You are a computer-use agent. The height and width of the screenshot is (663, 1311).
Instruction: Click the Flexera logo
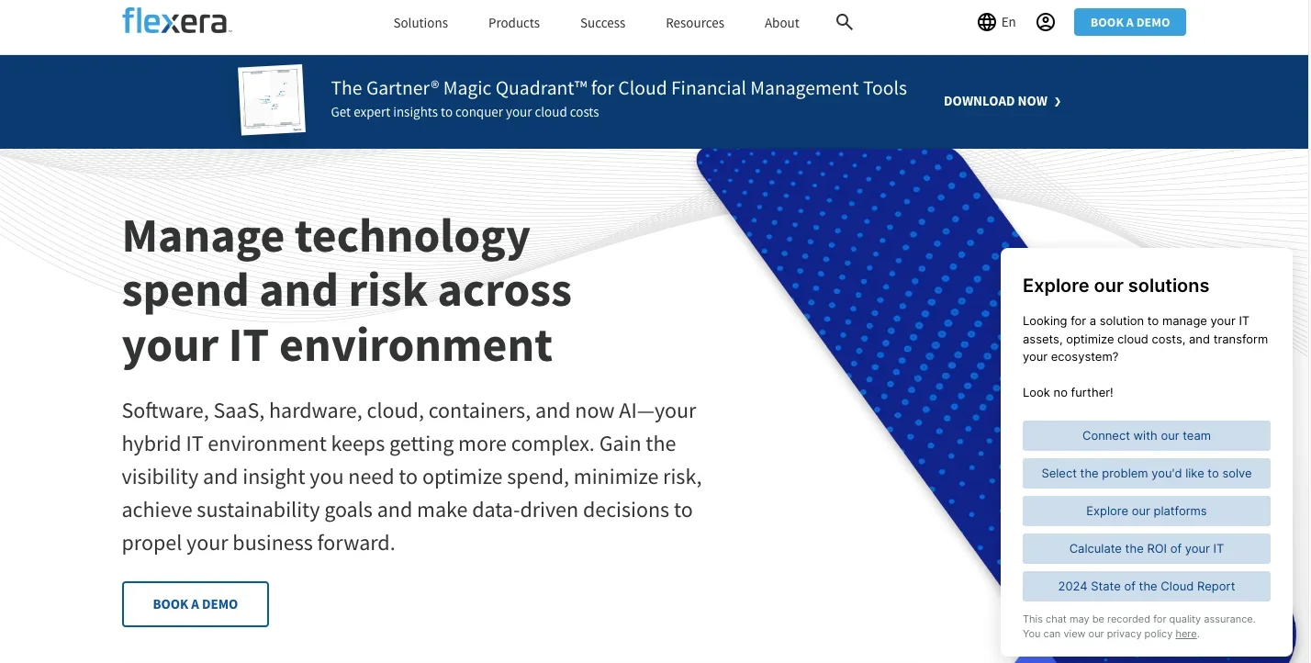click(x=176, y=21)
